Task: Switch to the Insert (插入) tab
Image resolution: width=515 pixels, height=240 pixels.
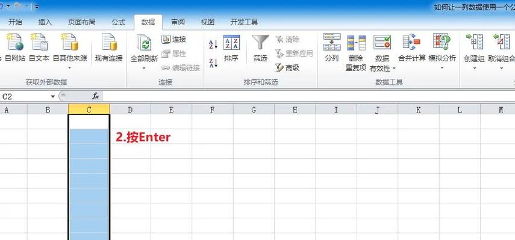Action: coord(45,22)
